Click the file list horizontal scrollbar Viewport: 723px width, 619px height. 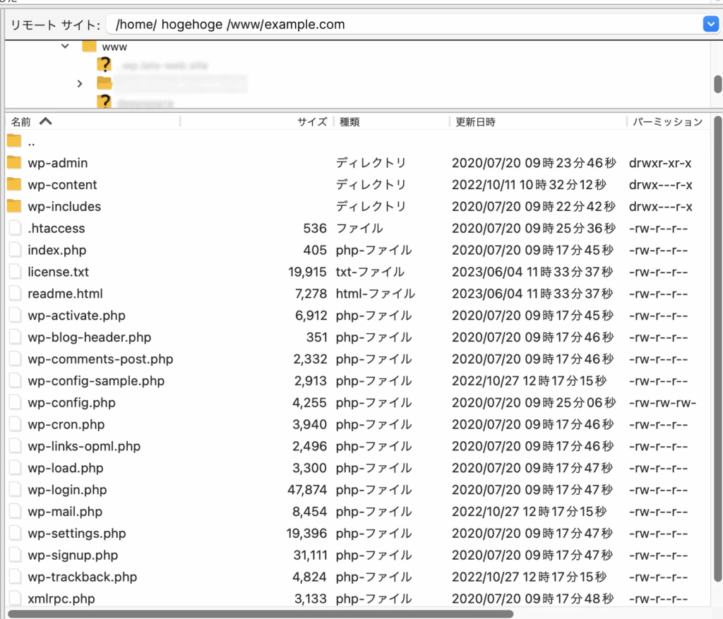261,613
